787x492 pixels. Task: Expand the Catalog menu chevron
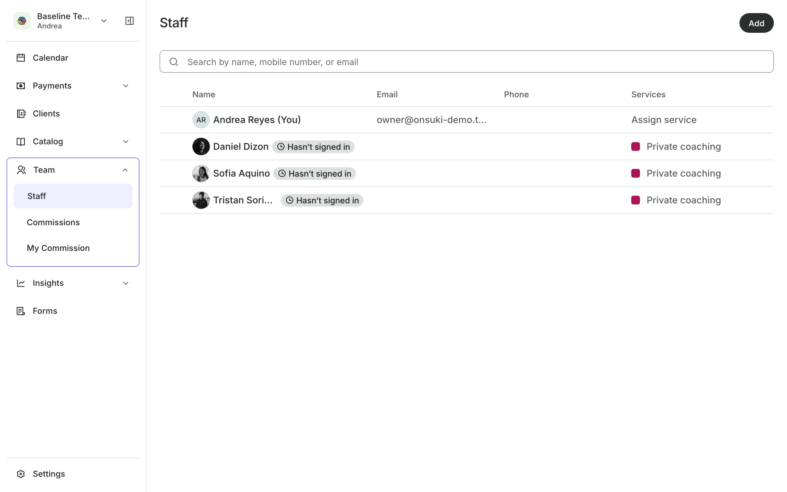pos(126,142)
